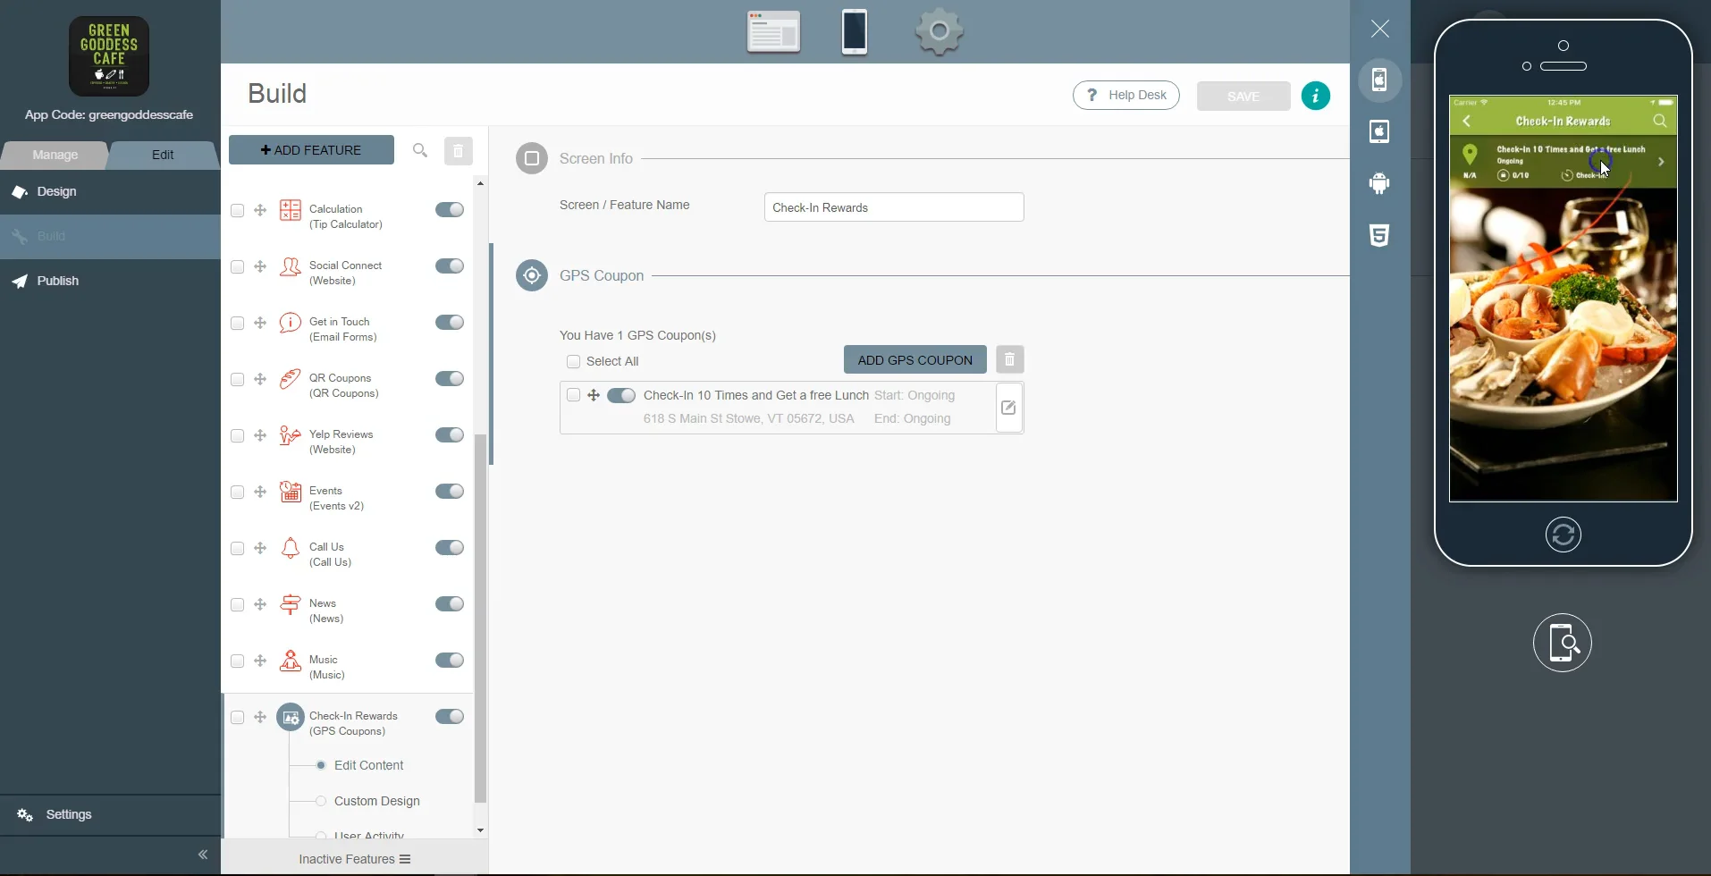The width and height of the screenshot is (1711, 876).
Task: Switch to the Manage tab
Action: point(55,155)
